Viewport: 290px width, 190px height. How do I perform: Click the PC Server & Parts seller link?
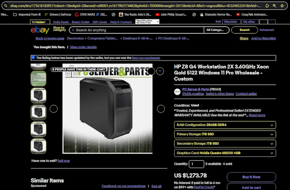(195, 89)
